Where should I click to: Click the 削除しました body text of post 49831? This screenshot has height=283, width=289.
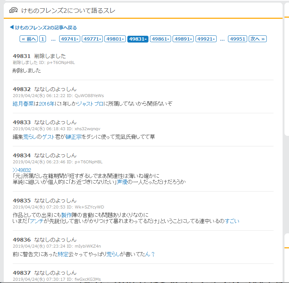[x=27, y=70]
